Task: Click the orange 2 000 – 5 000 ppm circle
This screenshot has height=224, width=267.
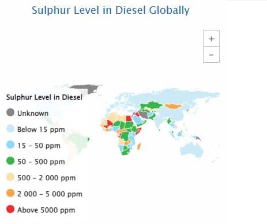Action: pyautogui.click(x=10, y=193)
